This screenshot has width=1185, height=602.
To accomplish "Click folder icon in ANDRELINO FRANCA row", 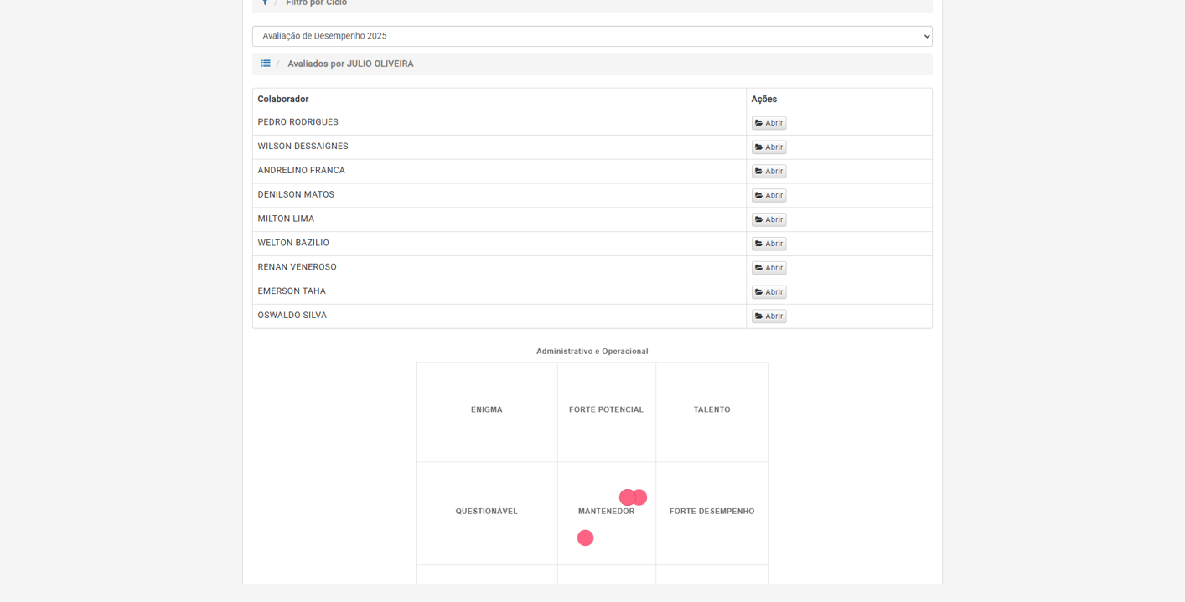I will point(759,172).
